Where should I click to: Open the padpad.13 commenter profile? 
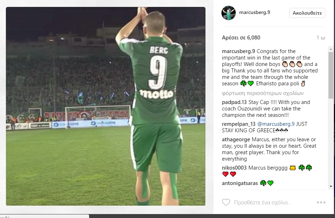click(234, 102)
